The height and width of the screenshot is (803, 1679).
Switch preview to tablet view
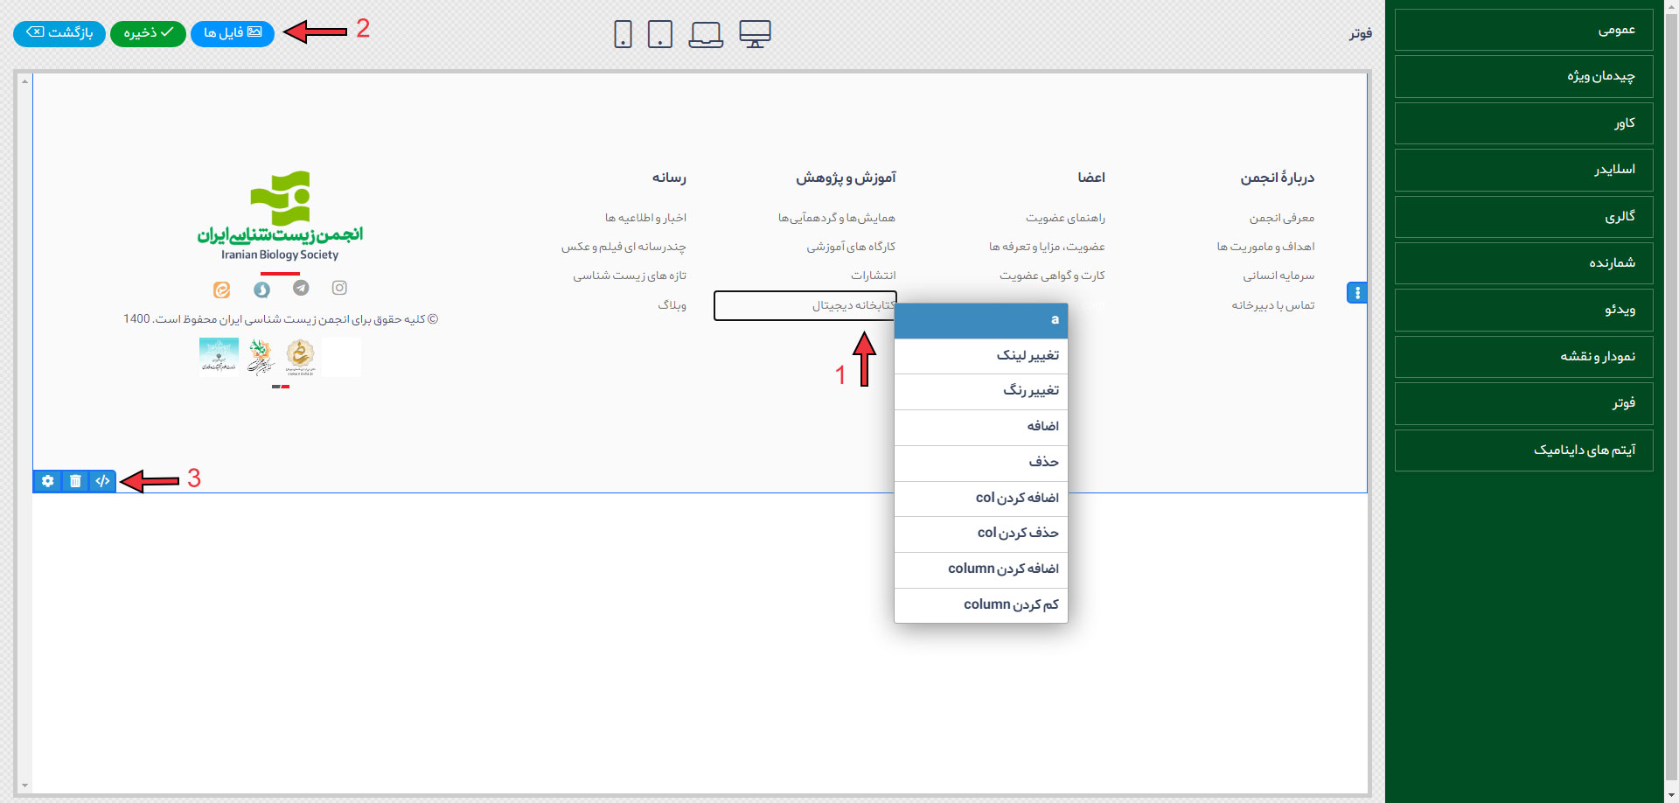click(x=660, y=34)
